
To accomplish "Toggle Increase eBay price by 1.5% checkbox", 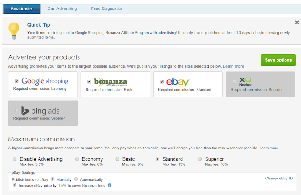I will click(x=15, y=185).
